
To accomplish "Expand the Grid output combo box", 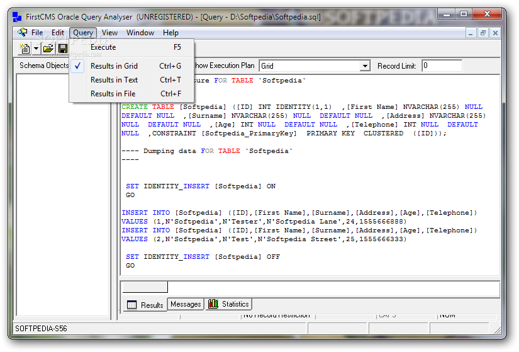I will (365, 66).
